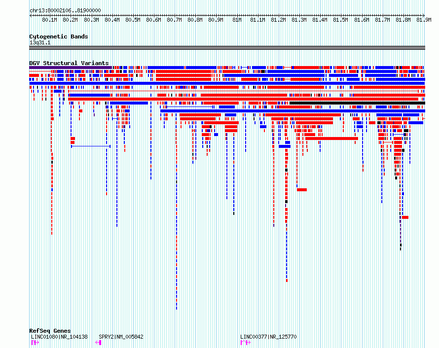
Task: Click the left arrowhead of the ruler
Action: 31,16
